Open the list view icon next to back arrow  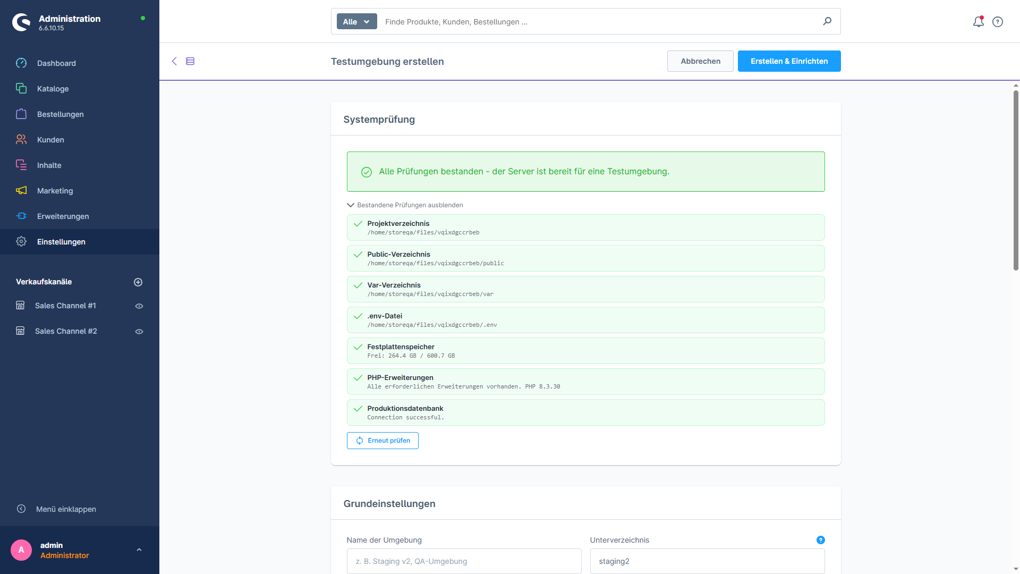point(190,61)
